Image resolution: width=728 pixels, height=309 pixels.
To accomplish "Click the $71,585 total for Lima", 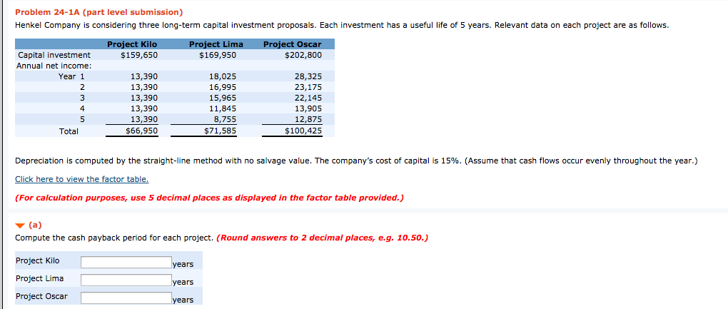I will [220, 131].
